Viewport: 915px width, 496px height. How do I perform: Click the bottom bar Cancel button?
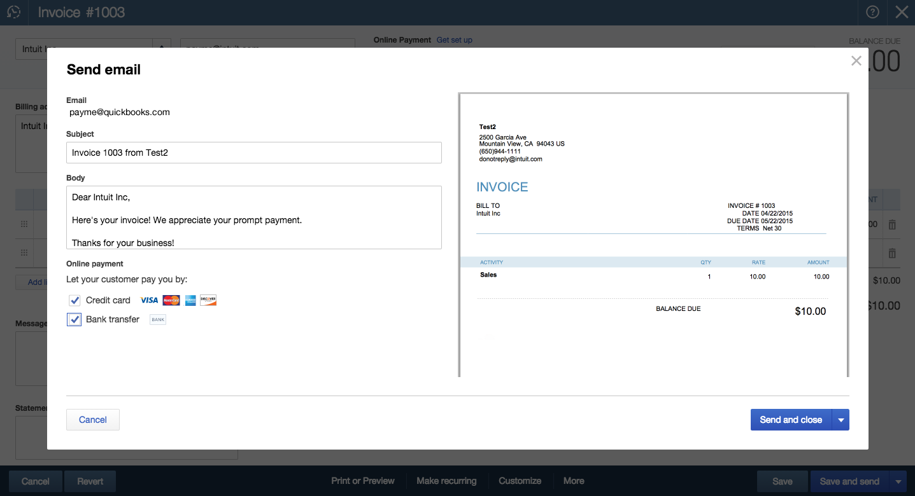click(36, 481)
